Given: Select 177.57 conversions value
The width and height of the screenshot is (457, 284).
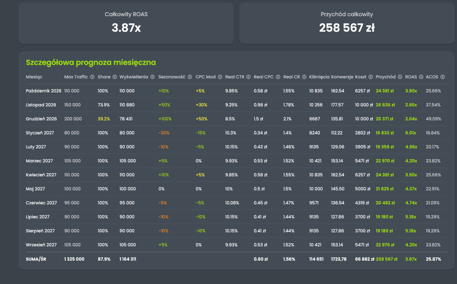Looking at the screenshot, I should [337, 105].
